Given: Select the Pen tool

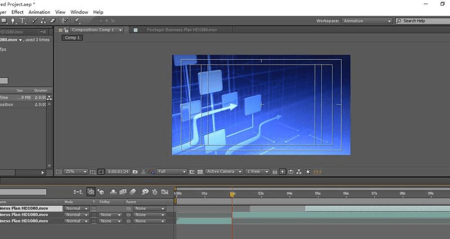Looking at the screenshot, I should [13, 21].
